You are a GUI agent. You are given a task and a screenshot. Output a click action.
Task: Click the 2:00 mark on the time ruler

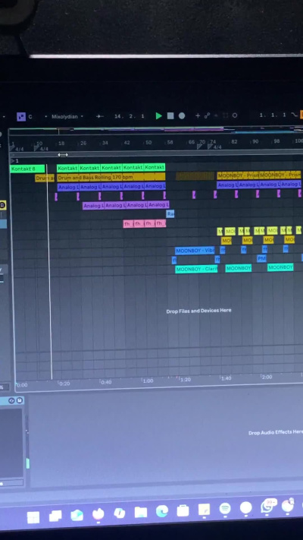coord(266,377)
